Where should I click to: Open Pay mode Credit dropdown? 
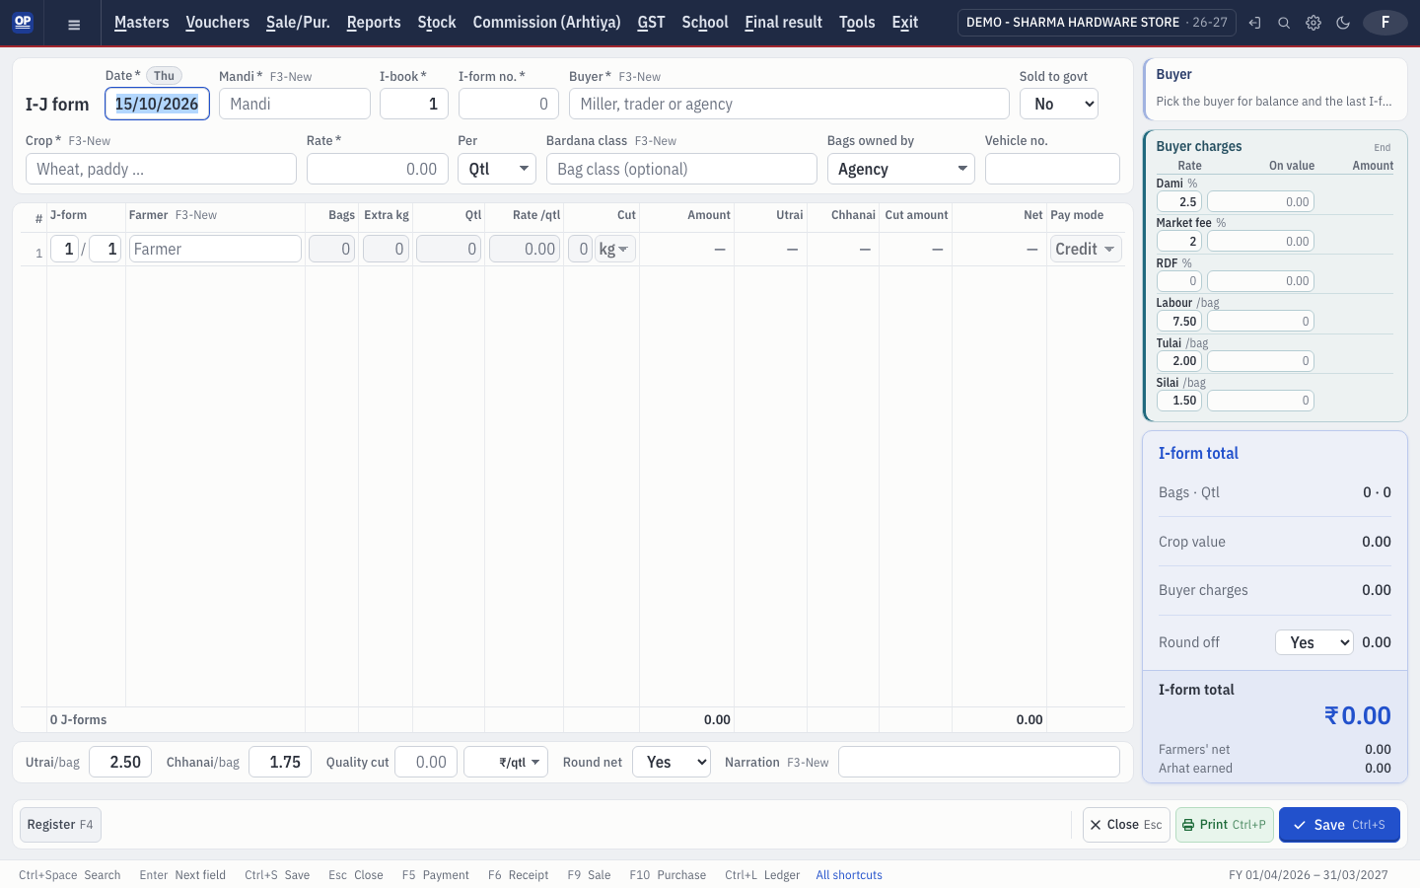[1086, 249]
